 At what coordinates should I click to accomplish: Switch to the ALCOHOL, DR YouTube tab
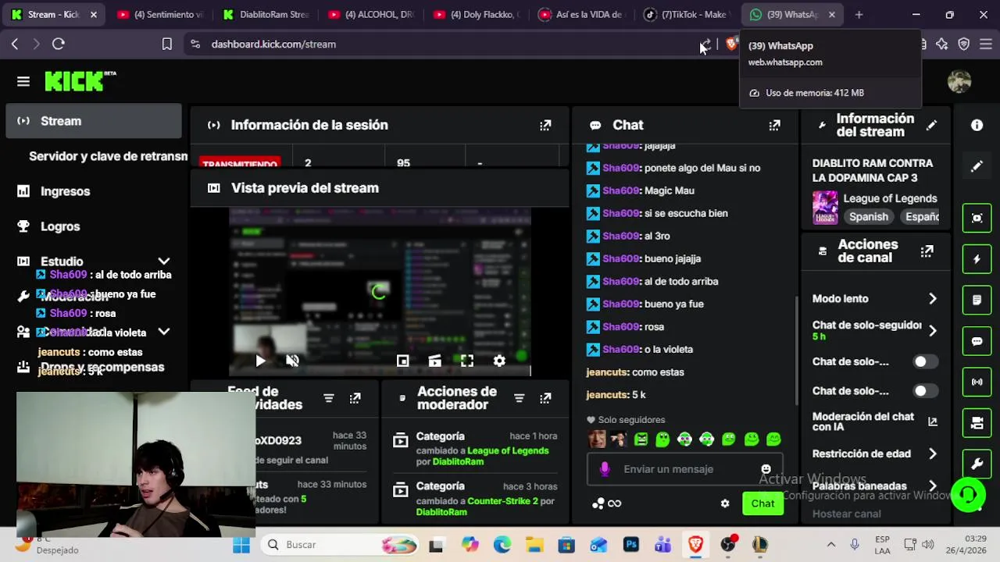(x=370, y=14)
